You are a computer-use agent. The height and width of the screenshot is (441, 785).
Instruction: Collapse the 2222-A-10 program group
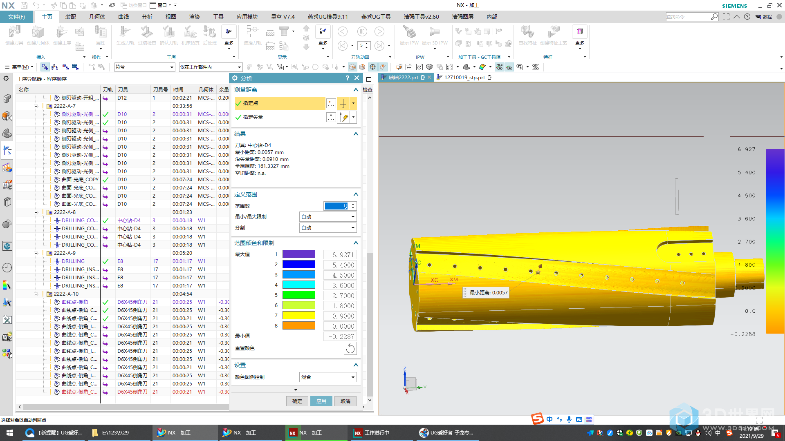coord(36,294)
